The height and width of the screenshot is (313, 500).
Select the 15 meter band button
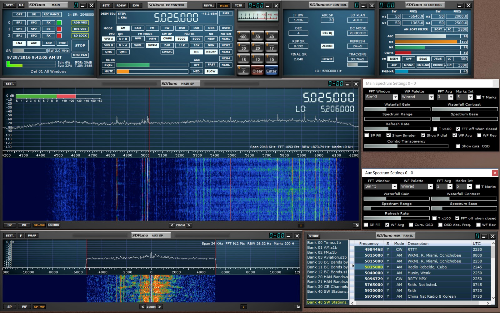243,58
